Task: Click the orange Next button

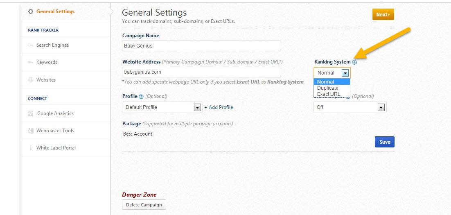Action: 383,14
